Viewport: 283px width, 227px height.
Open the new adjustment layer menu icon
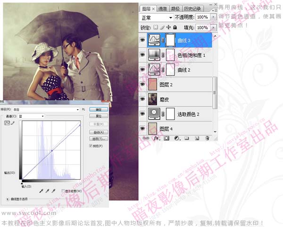(176, 139)
